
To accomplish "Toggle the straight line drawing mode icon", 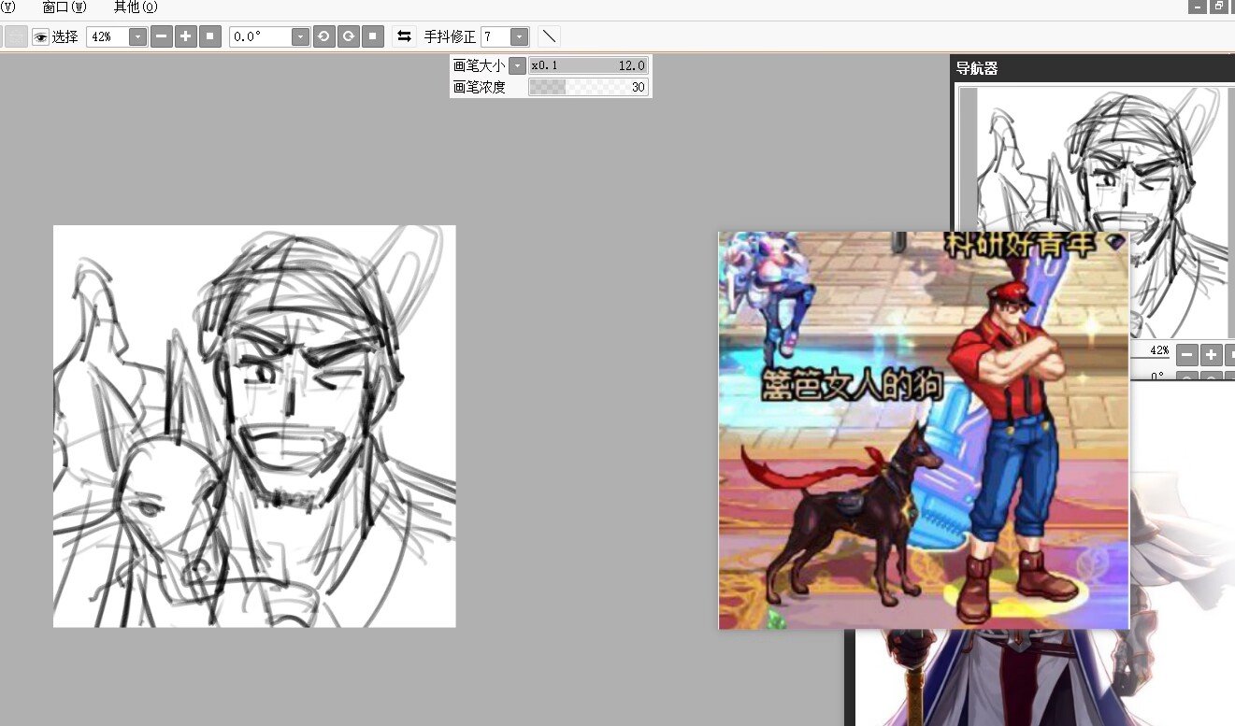I will coord(550,36).
